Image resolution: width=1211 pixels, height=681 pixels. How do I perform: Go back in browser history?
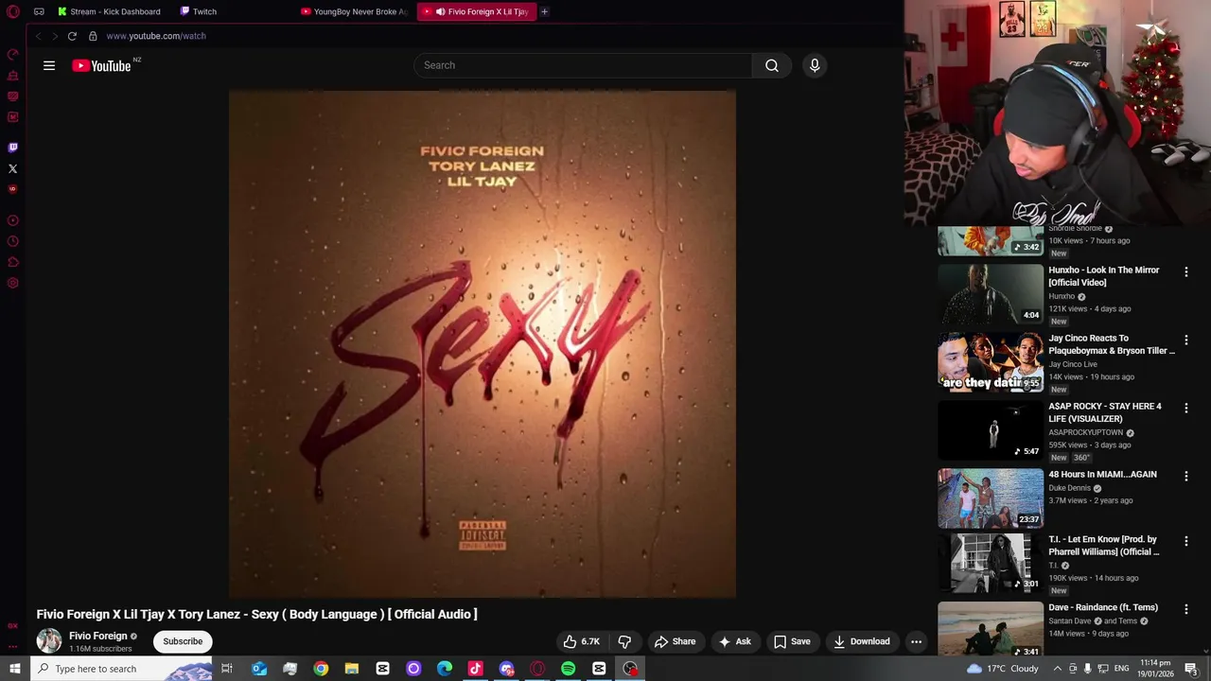pos(39,36)
